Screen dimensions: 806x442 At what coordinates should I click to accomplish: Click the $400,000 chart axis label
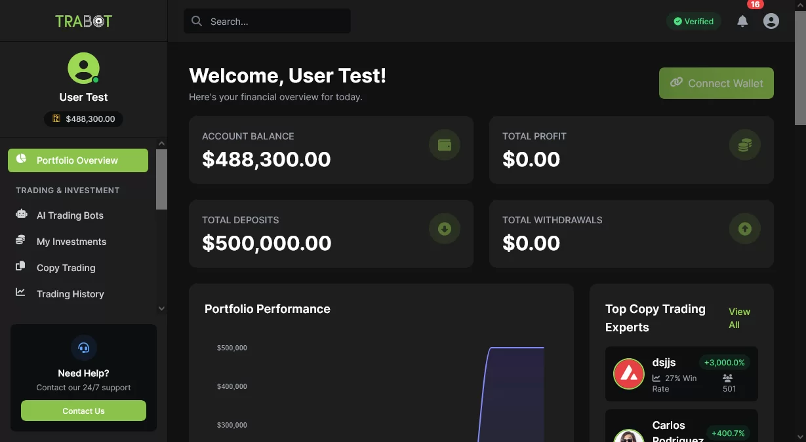coord(232,386)
